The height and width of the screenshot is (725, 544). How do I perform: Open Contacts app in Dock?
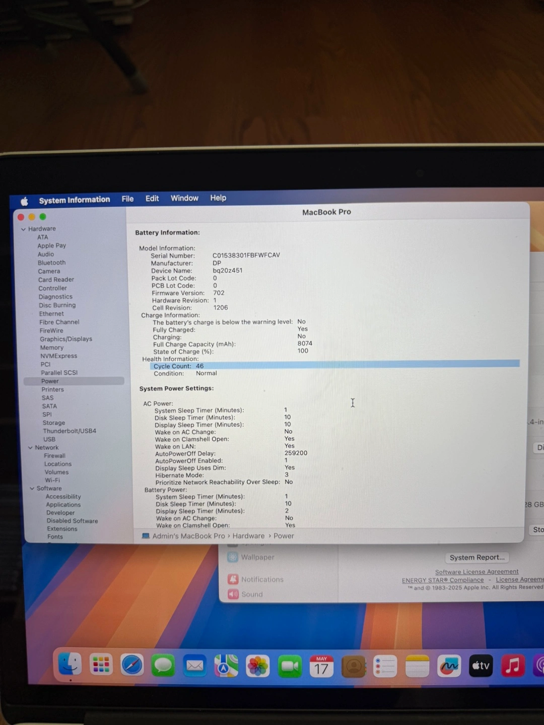tap(354, 667)
